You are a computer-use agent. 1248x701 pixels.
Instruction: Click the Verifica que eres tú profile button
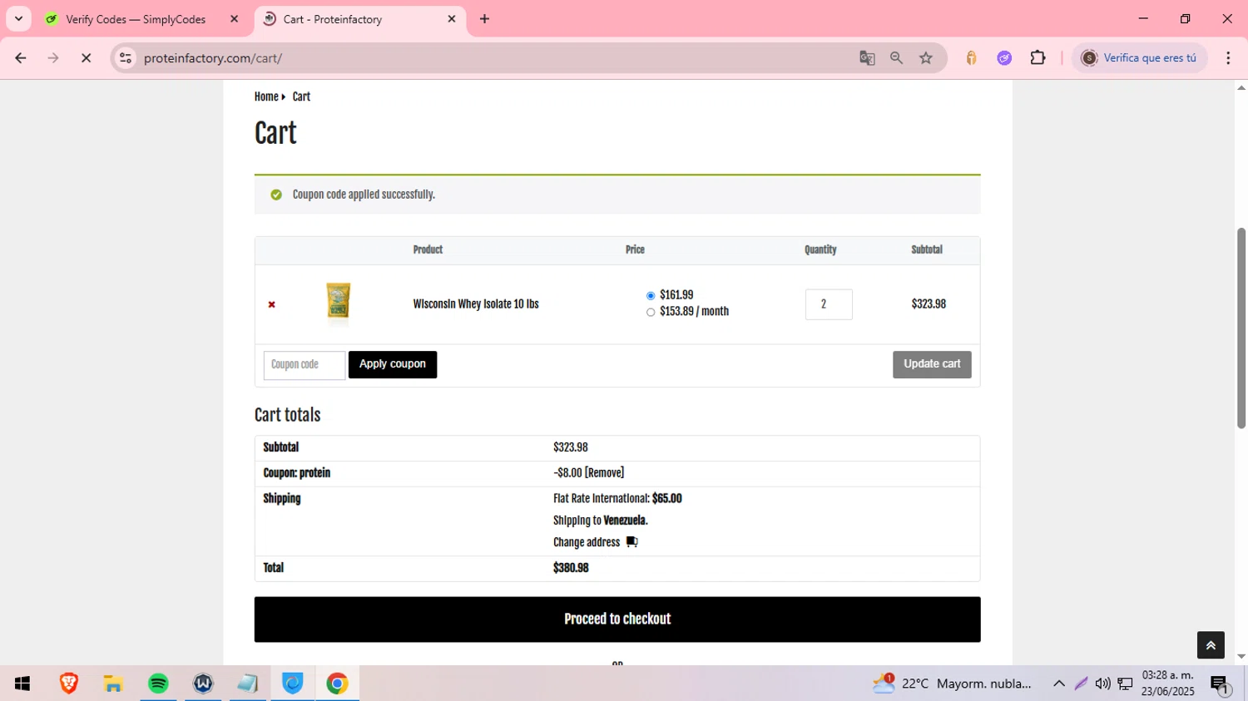coord(1139,58)
